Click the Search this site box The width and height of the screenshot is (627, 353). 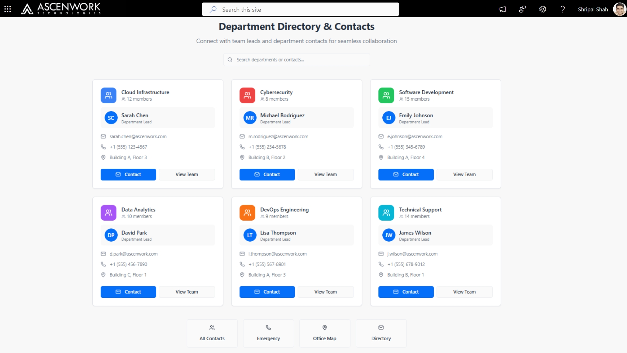click(300, 9)
